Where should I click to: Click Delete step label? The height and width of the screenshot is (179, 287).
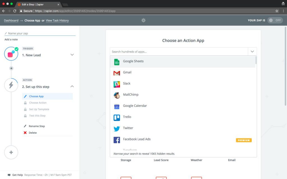[33, 133]
